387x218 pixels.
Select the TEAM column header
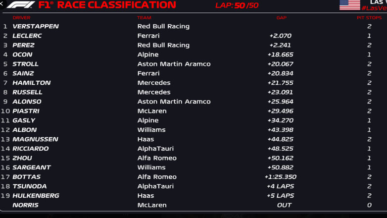click(144, 18)
